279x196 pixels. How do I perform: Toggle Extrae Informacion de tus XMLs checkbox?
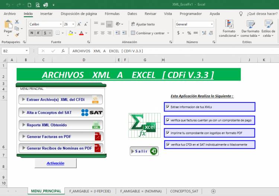(167, 107)
